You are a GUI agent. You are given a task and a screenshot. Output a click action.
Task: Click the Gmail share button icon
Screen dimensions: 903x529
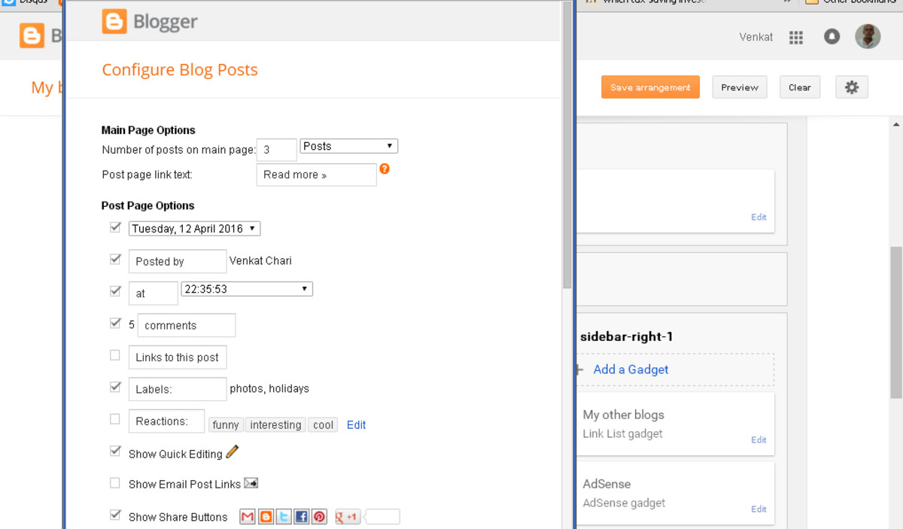247,516
